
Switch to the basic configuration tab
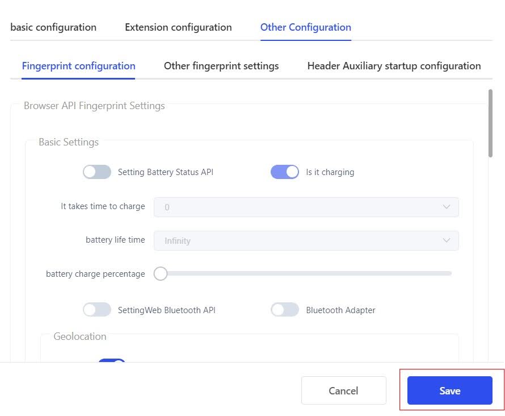click(x=53, y=27)
